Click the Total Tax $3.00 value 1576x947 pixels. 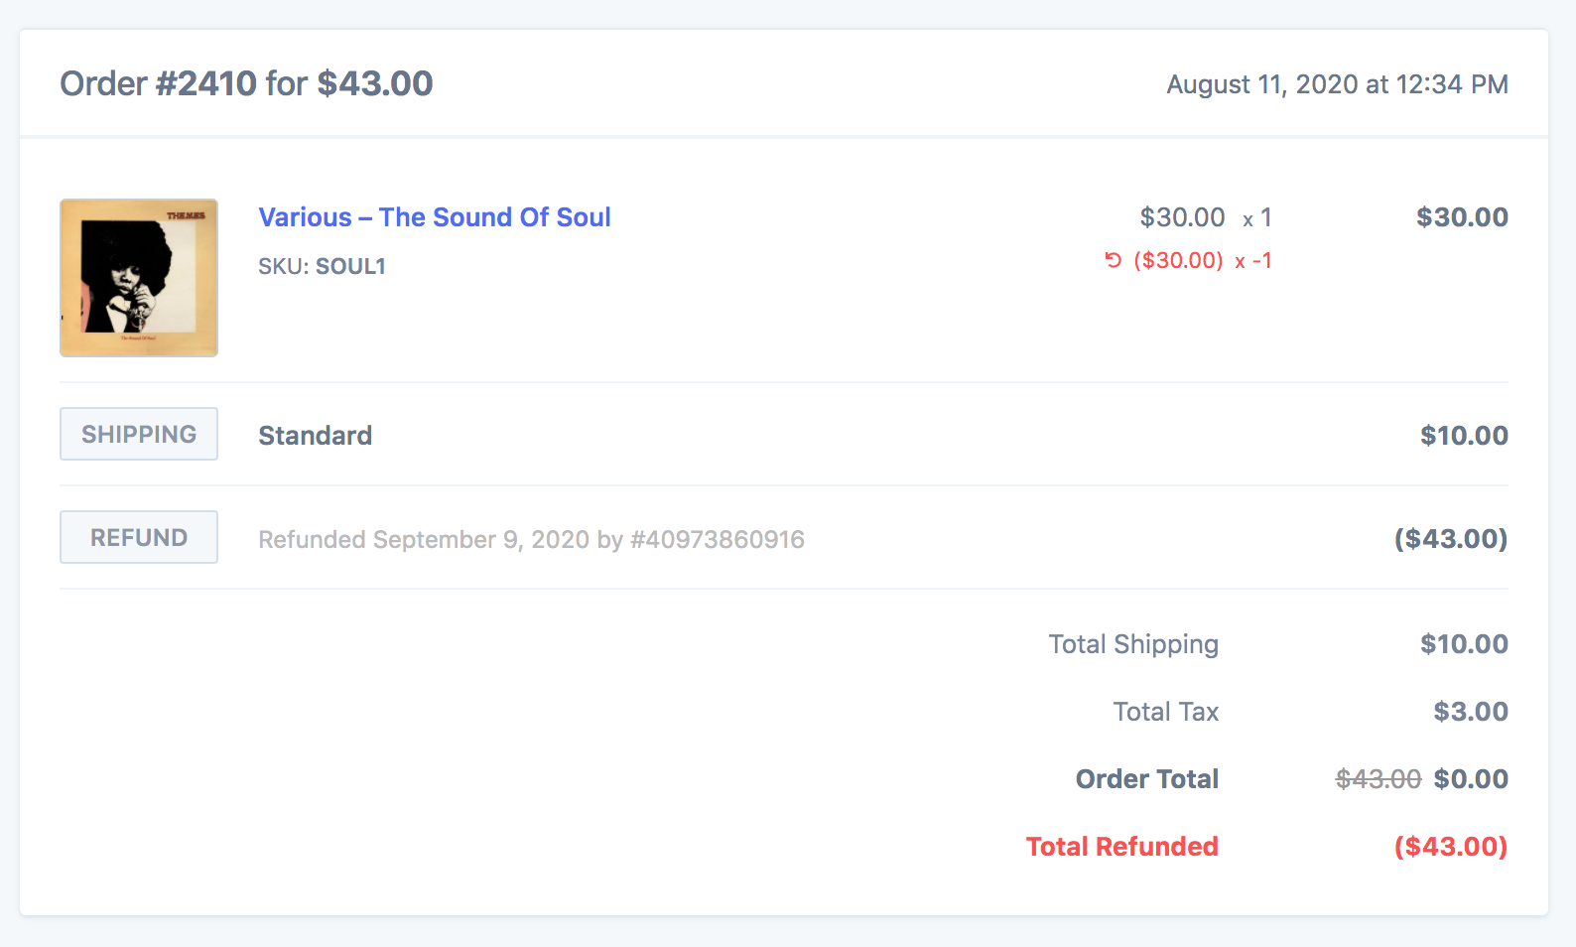(1471, 712)
